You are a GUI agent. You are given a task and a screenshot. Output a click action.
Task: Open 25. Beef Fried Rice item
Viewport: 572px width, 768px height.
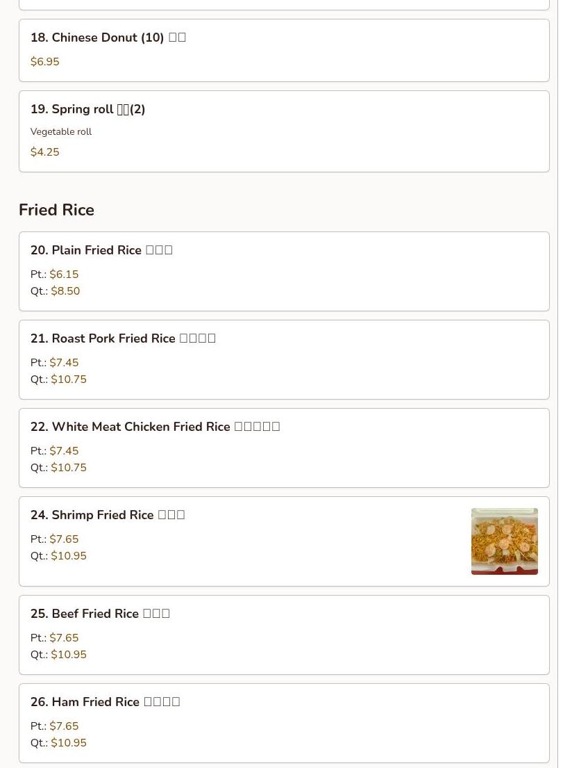point(100,614)
